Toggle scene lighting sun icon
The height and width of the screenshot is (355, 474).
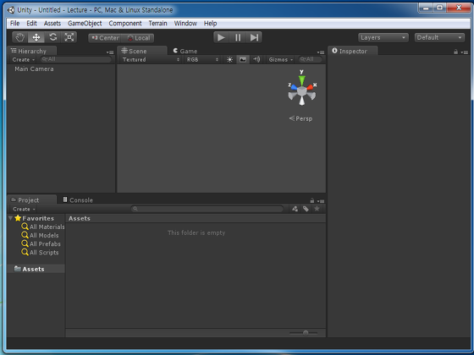(229, 59)
